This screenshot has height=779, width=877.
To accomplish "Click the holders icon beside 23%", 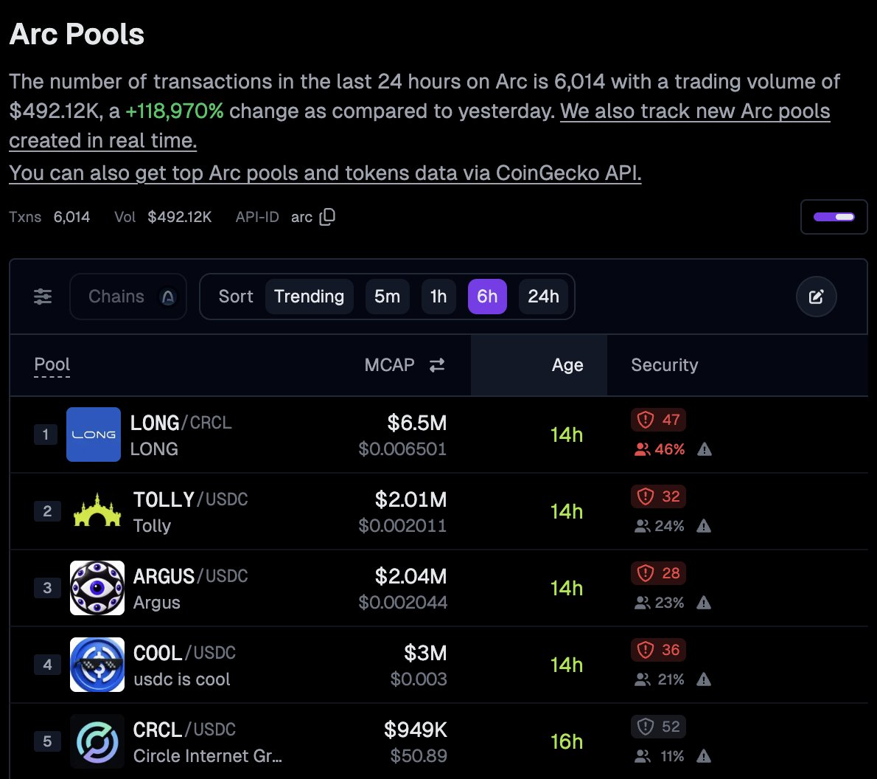I will [642, 603].
